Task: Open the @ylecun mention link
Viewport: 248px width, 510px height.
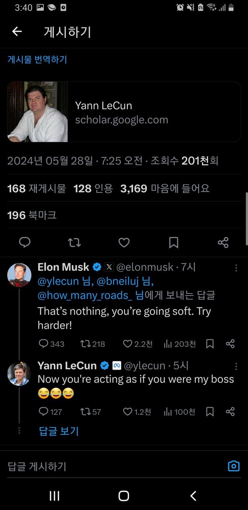Action: [59, 281]
